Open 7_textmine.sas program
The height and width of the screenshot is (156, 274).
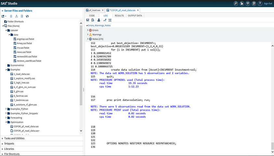21,100
